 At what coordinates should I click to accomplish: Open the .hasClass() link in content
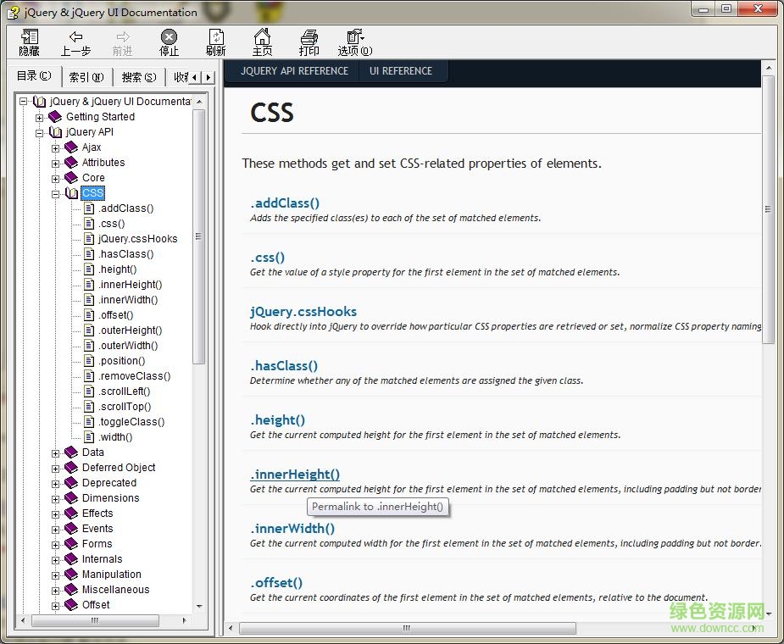[x=284, y=366]
